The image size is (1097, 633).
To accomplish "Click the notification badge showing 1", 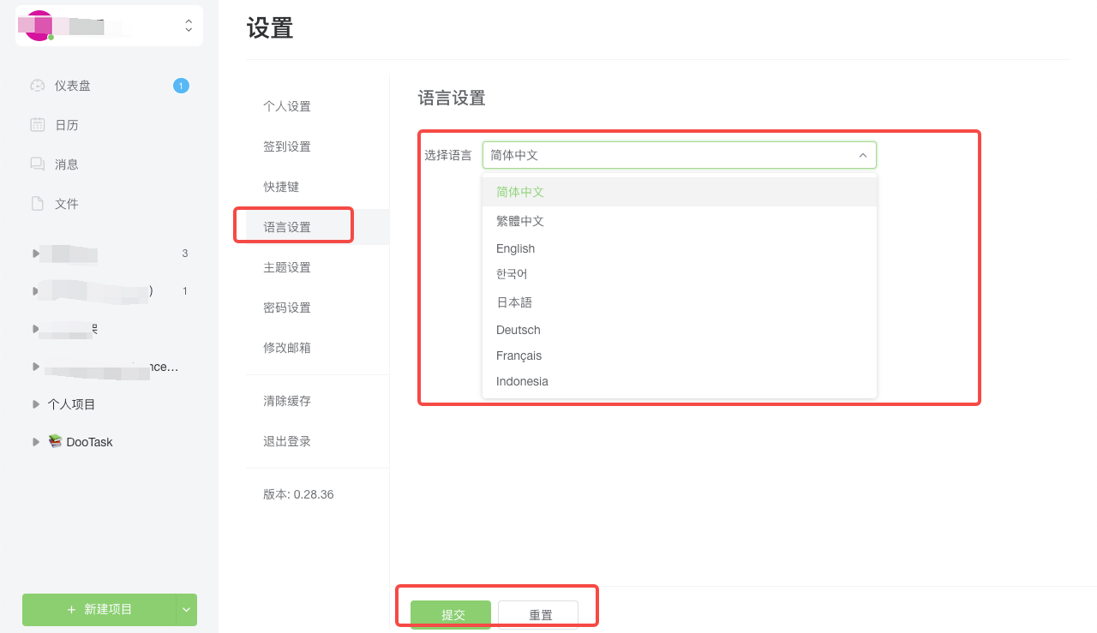I will pyautogui.click(x=181, y=85).
